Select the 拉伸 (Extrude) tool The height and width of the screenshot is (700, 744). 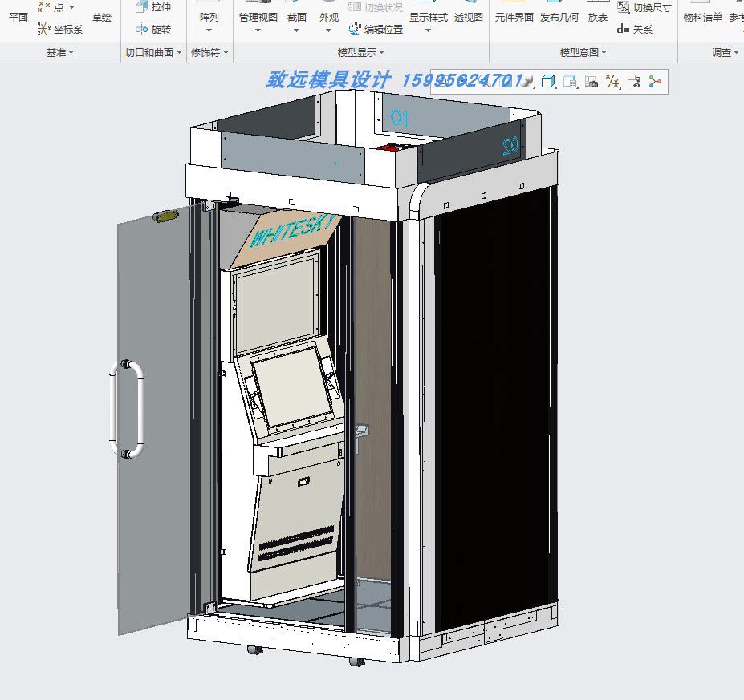153,7
